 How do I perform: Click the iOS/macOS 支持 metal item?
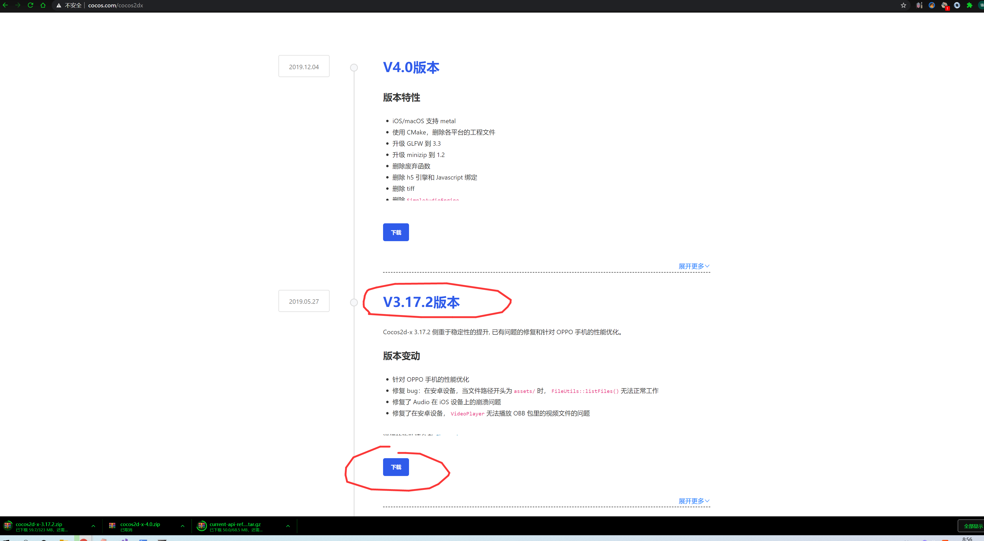click(x=424, y=121)
